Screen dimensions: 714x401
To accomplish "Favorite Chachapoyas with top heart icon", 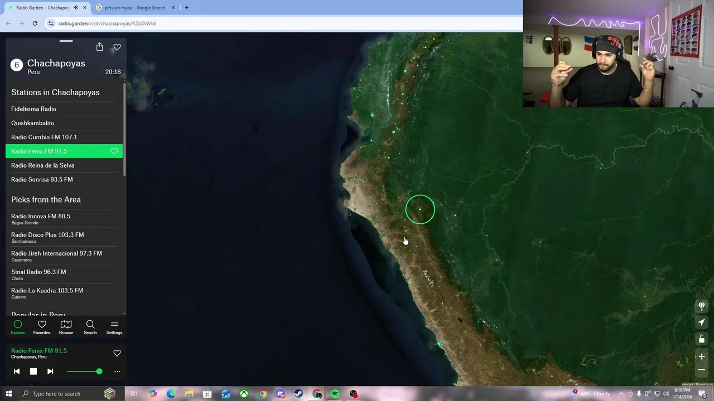I will 117,47.
